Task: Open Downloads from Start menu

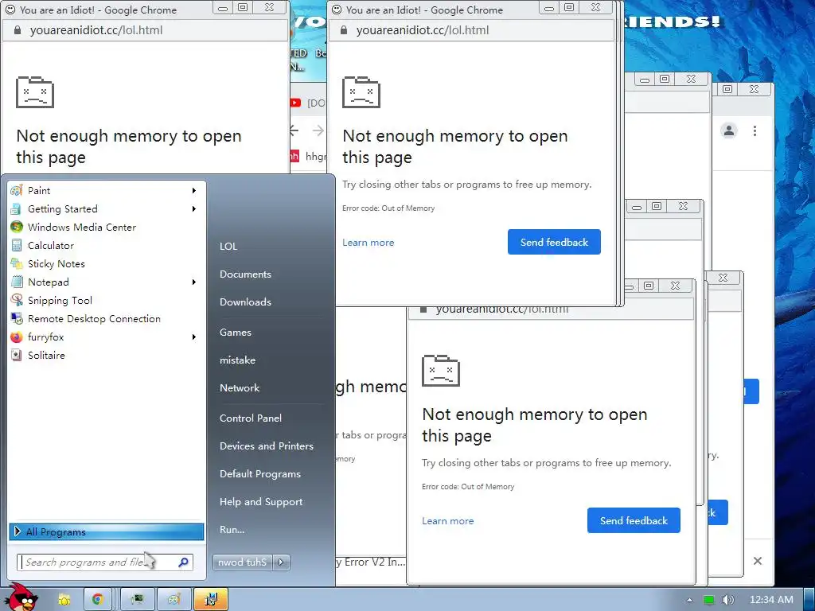Action: coord(245,302)
